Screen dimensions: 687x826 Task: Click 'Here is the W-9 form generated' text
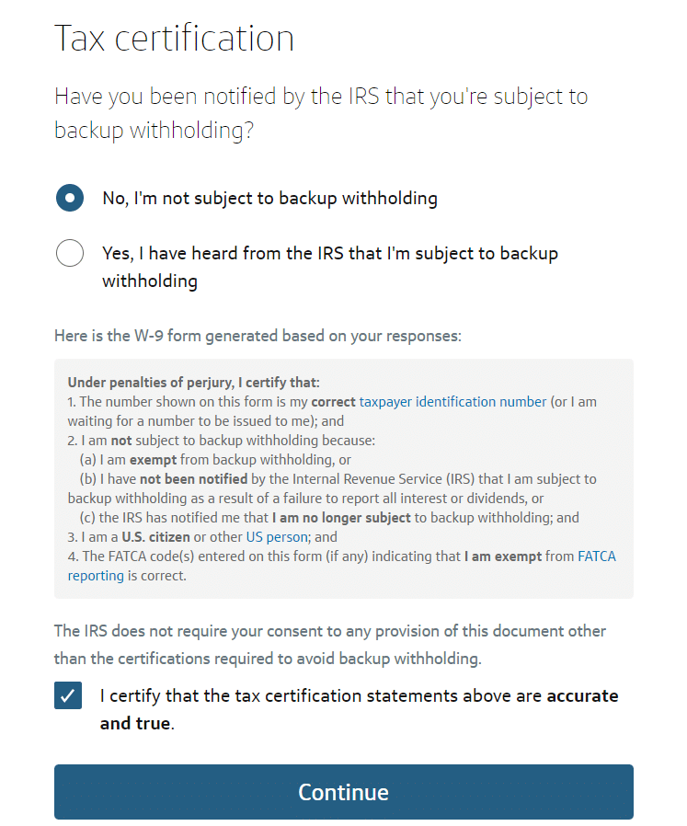tap(258, 336)
